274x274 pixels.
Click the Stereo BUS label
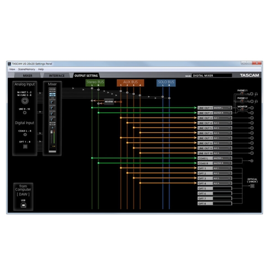click(95, 82)
